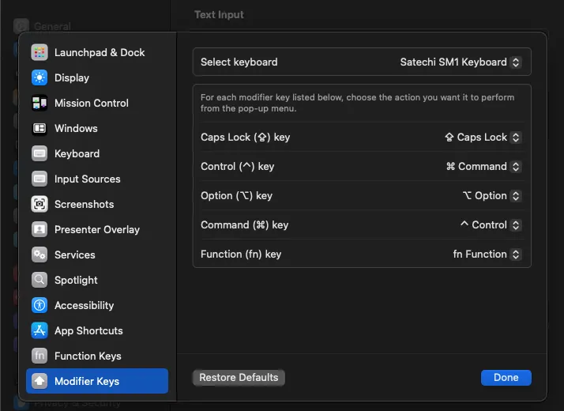Viewport: 564px width, 411px height.
Task: Open Function Keys label
Action: click(x=88, y=356)
